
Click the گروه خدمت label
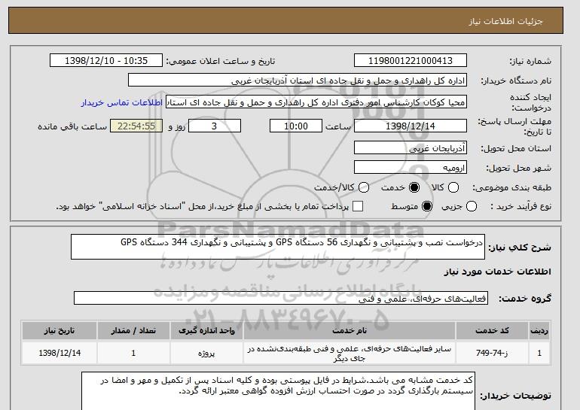pyautogui.click(x=525, y=299)
